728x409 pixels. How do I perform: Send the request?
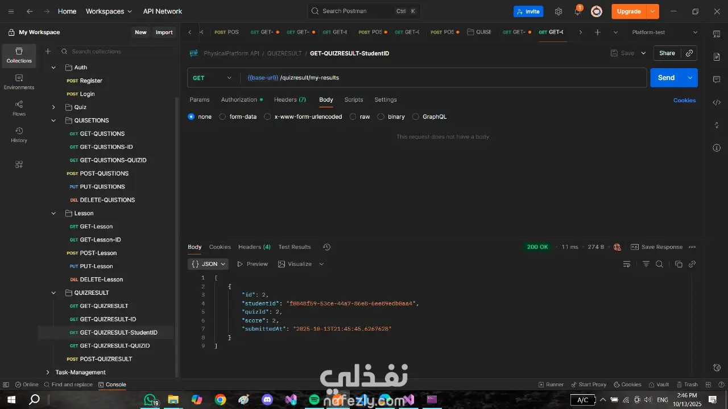666,78
